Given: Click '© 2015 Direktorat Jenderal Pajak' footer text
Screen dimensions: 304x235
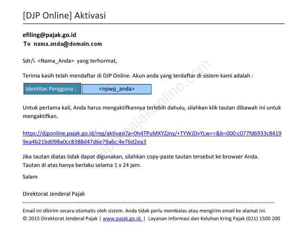Looking at the screenshot, I should (60, 219).
